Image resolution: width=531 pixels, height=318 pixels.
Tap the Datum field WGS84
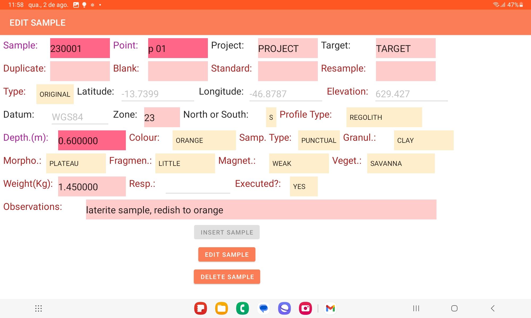coord(80,117)
